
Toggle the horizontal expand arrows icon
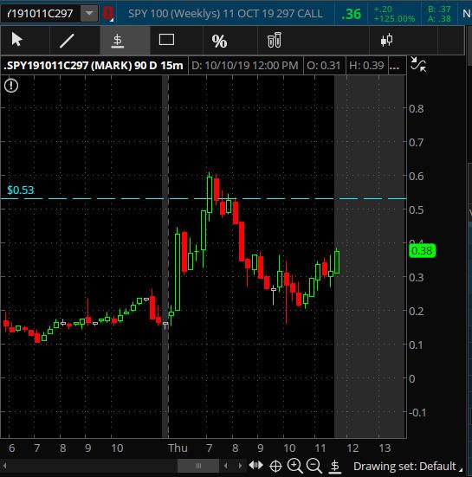pyautogui.click(x=255, y=465)
